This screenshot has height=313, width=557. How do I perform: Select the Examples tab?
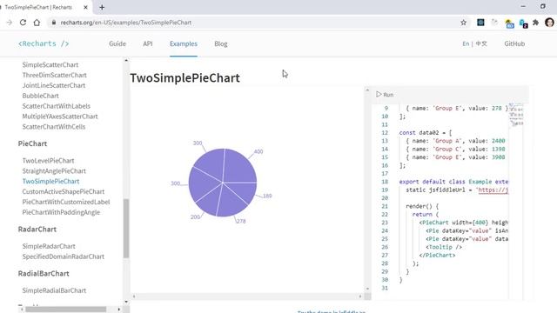[184, 43]
